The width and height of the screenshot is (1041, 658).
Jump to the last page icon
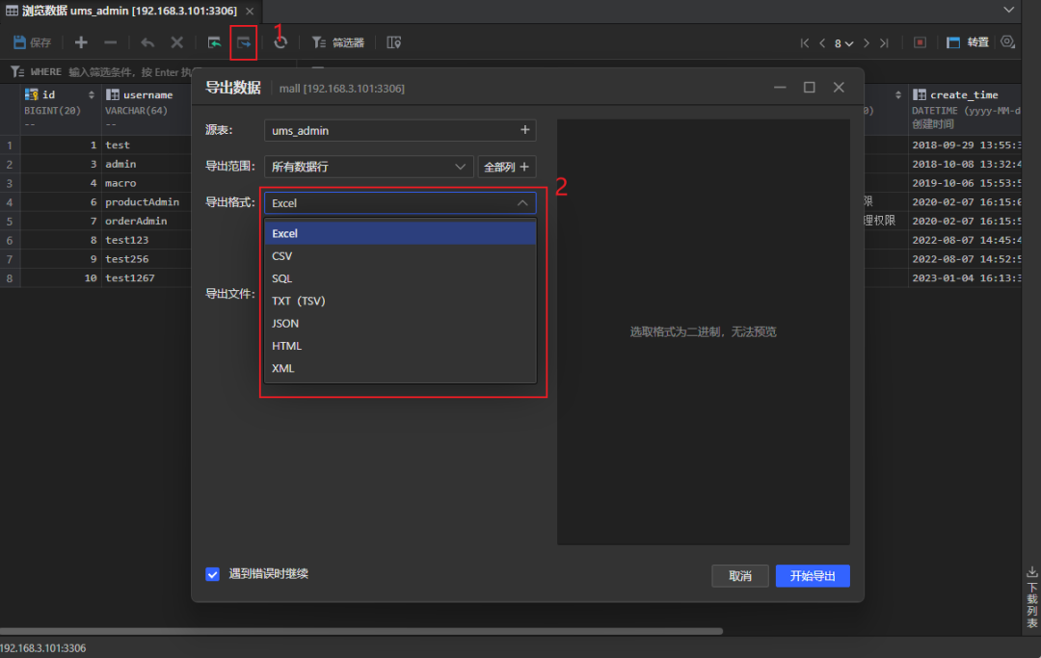click(884, 42)
